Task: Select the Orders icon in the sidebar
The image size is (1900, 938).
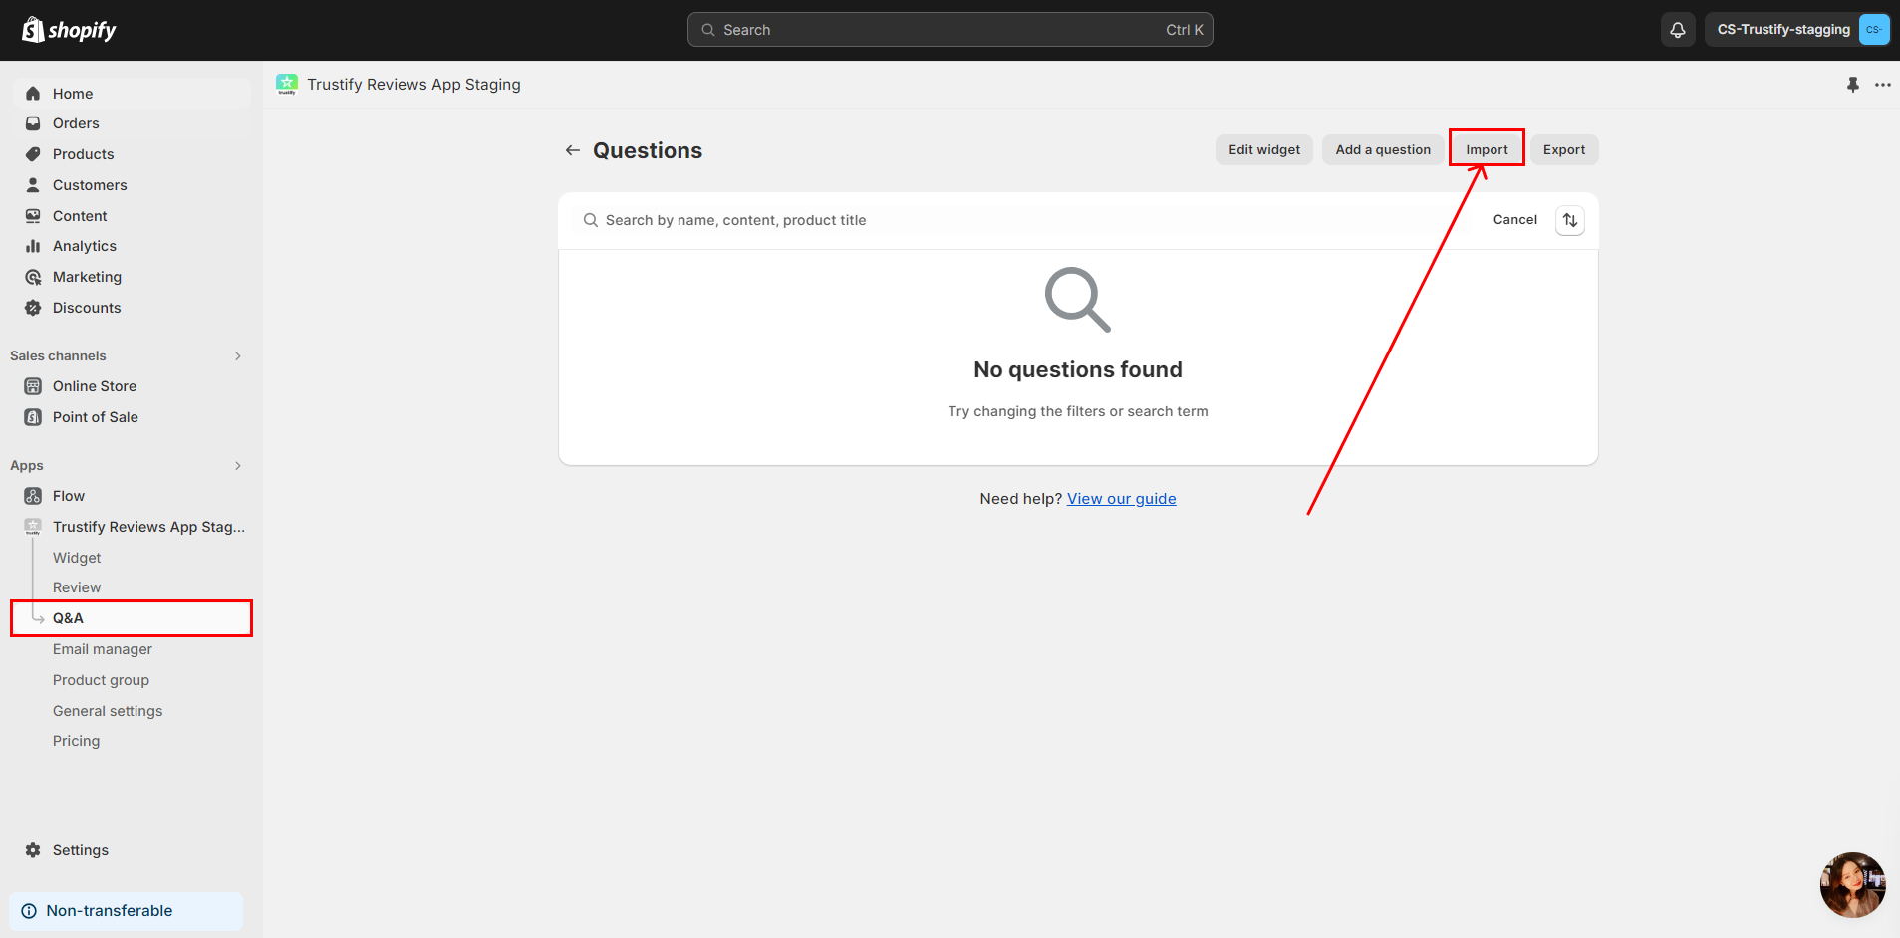Action: point(33,122)
